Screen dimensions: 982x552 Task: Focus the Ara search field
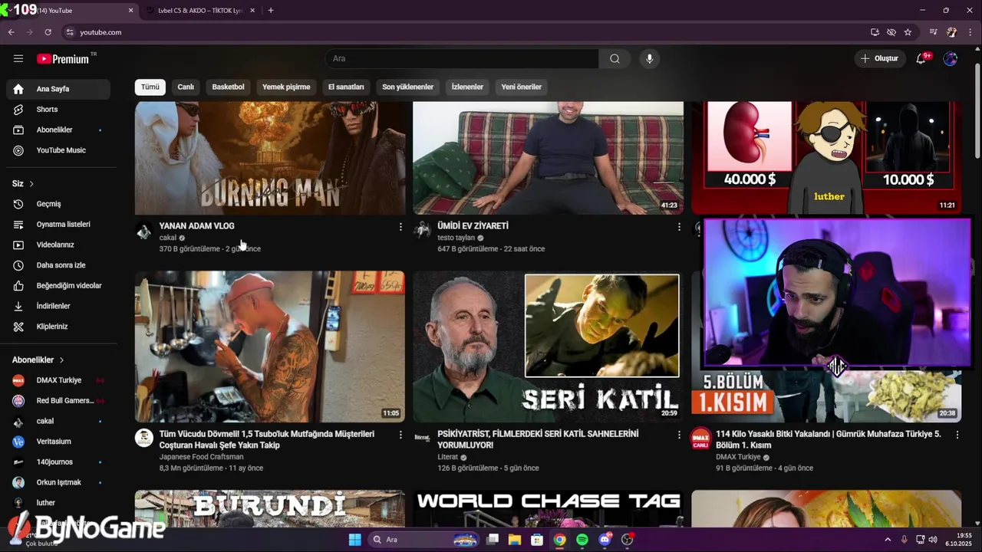462,59
